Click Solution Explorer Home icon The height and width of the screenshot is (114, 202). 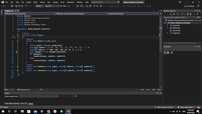(x=171, y=14)
